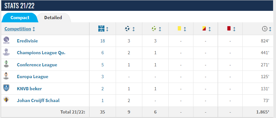
Task: Sort by assists green ball icon
Action: [156, 29]
